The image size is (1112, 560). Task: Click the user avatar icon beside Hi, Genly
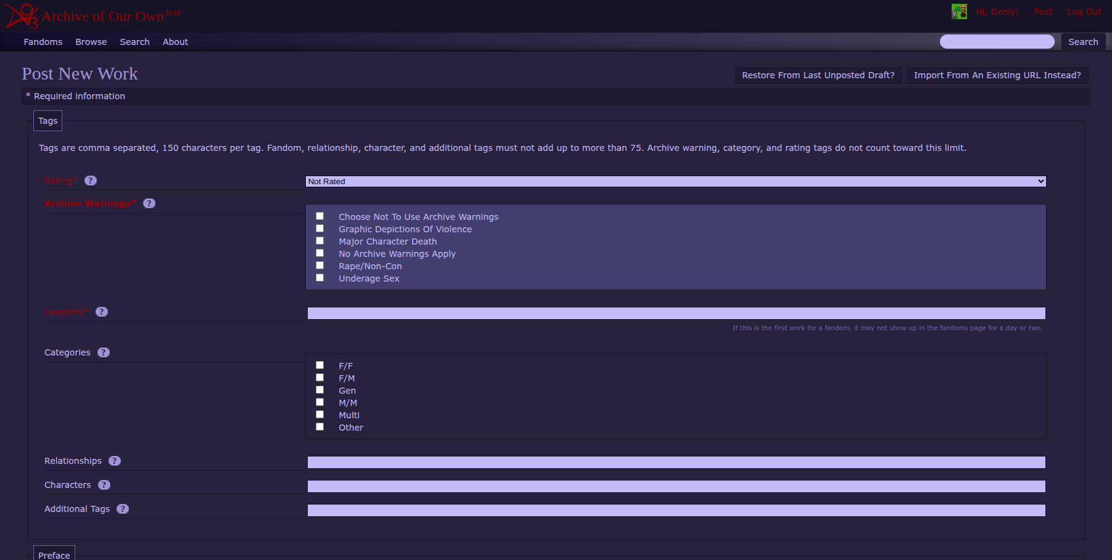pyautogui.click(x=959, y=12)
